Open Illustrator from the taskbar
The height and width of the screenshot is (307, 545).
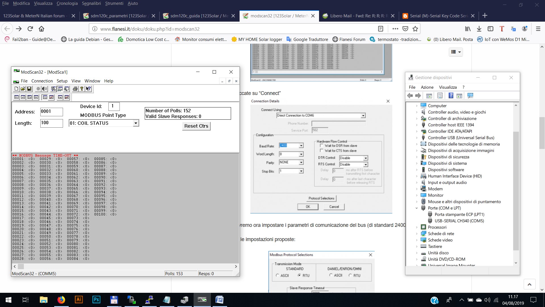79,300
